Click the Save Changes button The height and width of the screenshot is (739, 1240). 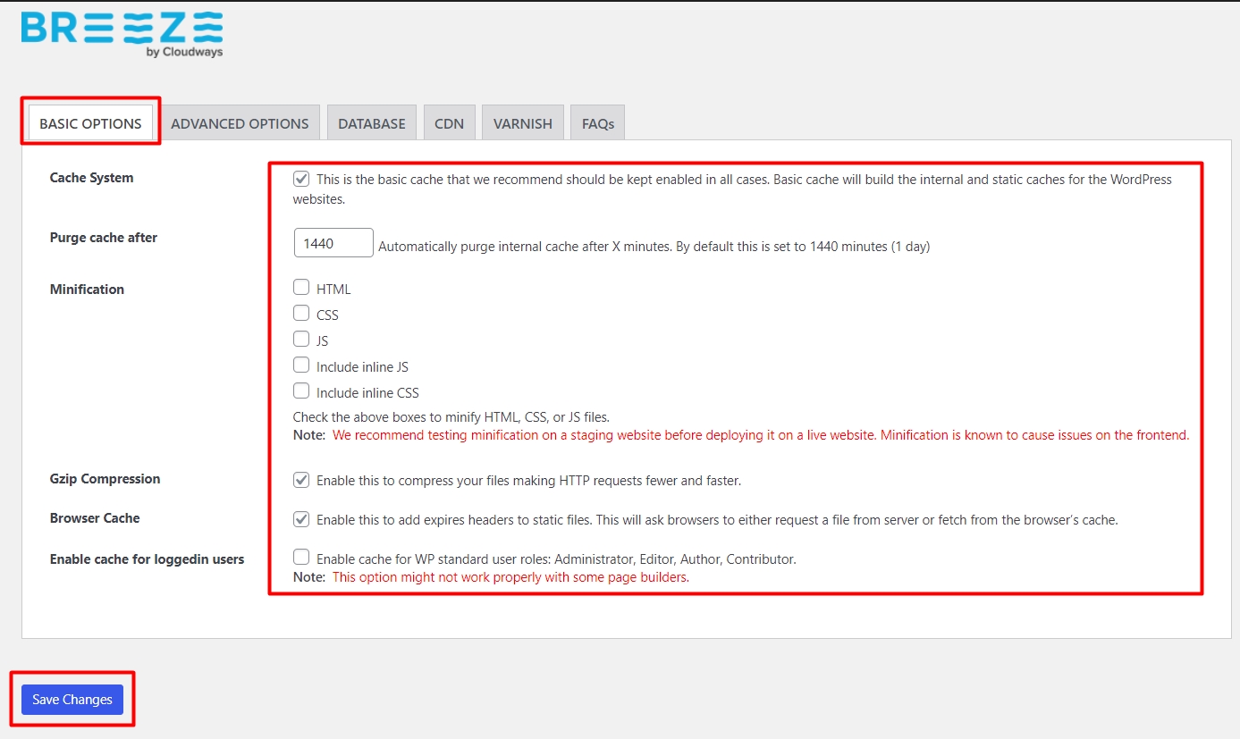(x=72, y=700)
